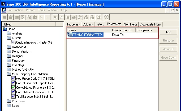Click the first square toolbar icon
The width and height of the screenshot is (181, 111).
pyautogui.click(x=5, y=17)
